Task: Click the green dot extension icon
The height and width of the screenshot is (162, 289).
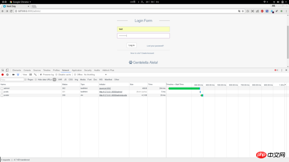Action: click(281, 11)
